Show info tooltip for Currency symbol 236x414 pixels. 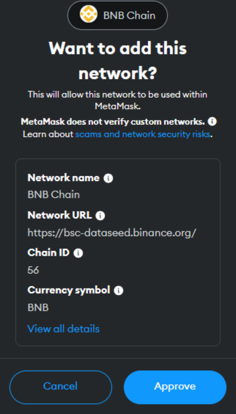[119, 291]
